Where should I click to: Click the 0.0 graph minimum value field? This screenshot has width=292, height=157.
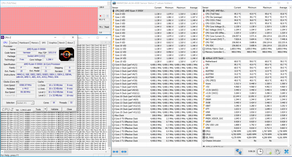(104, 32)
